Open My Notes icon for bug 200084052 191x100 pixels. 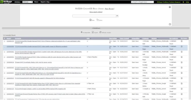click(182, 57)
